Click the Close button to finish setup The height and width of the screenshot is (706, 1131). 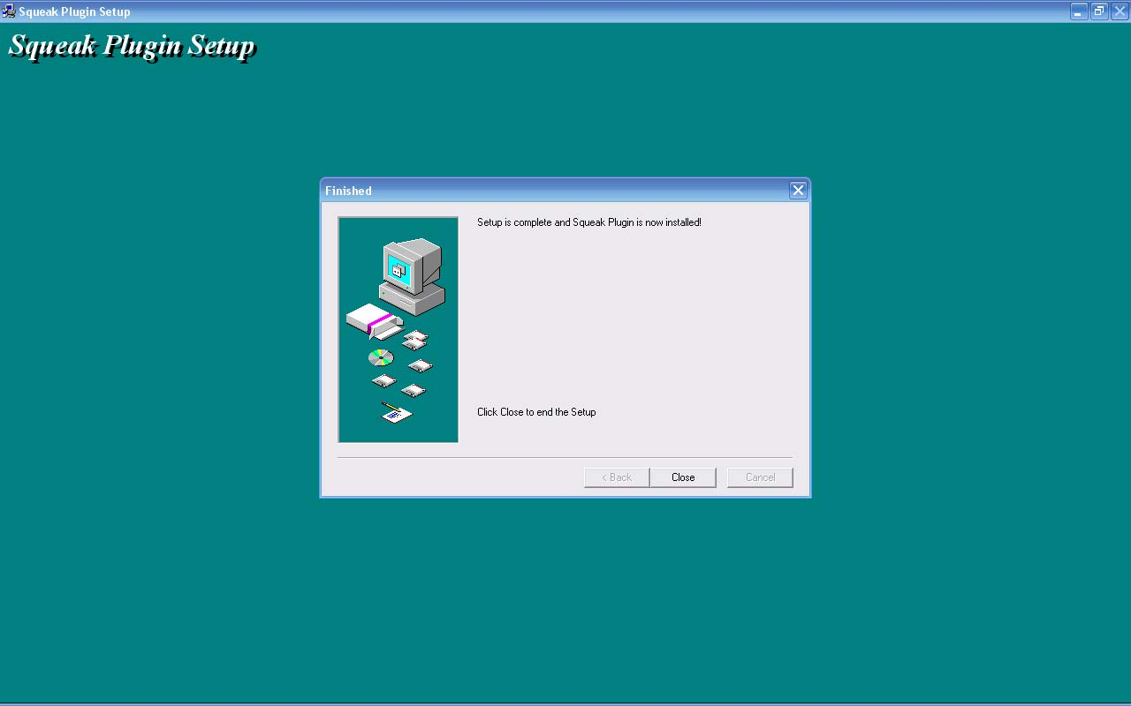683,477
